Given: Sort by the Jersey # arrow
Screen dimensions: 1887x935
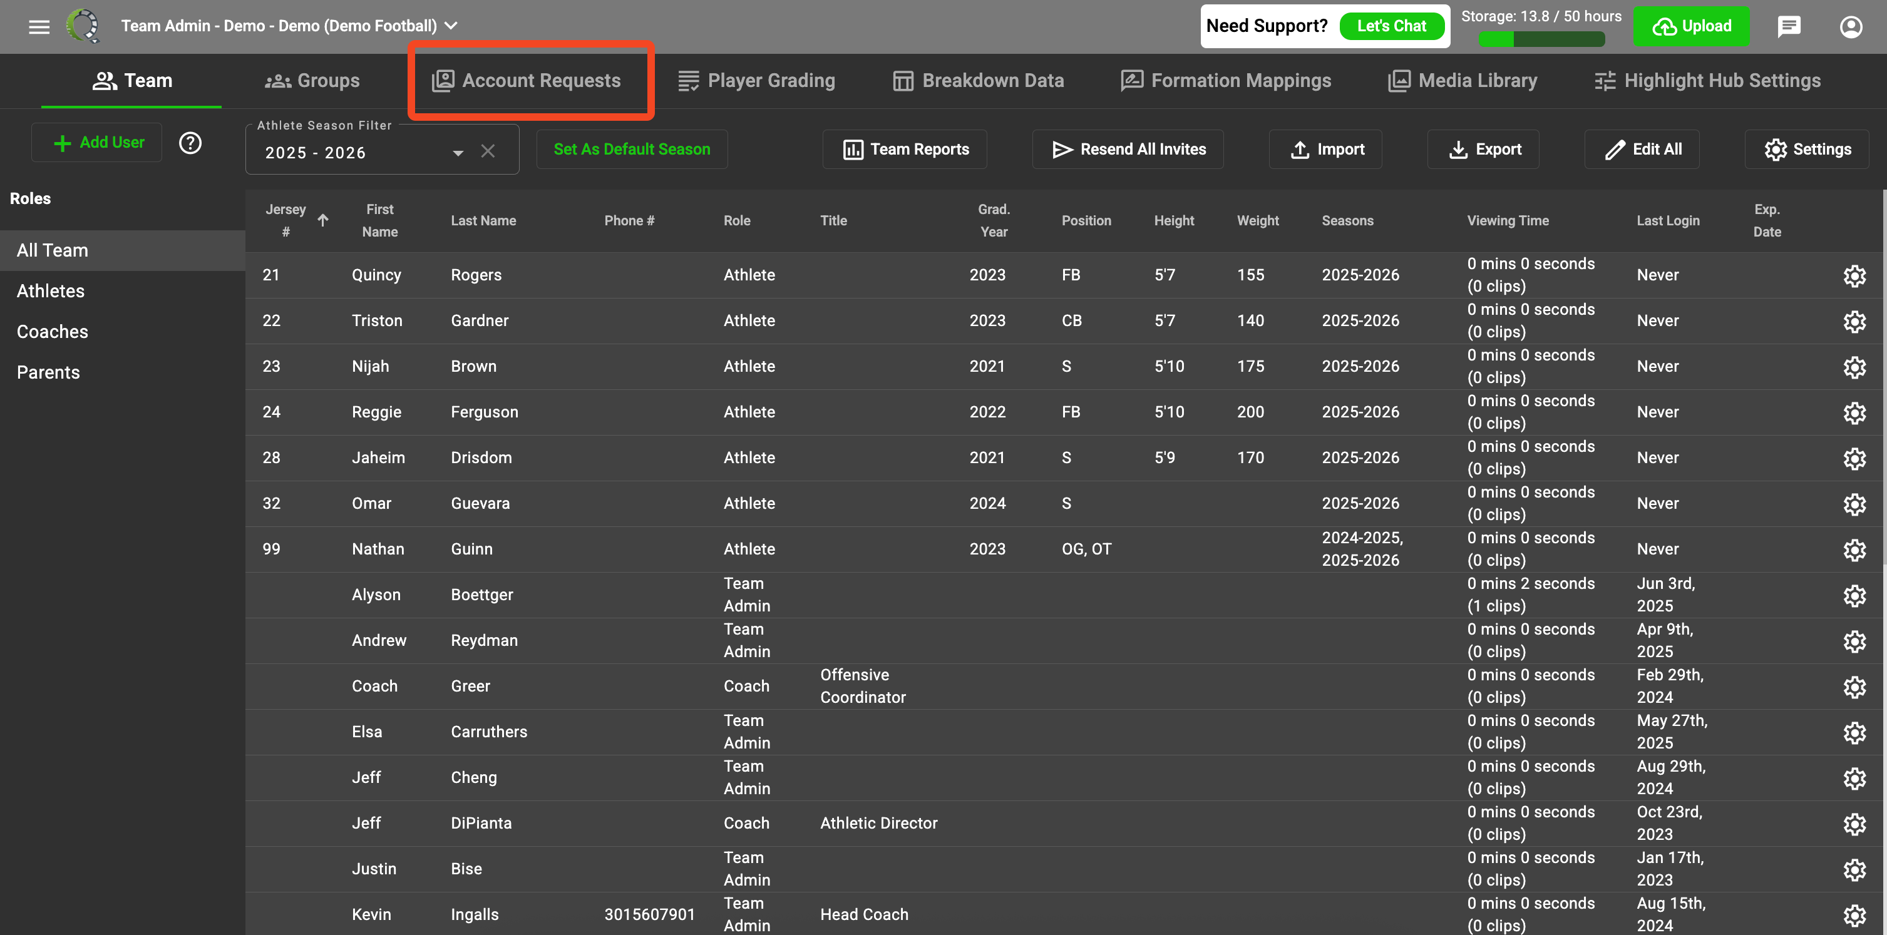Looking at the screenshot, I should pos(323,220).
